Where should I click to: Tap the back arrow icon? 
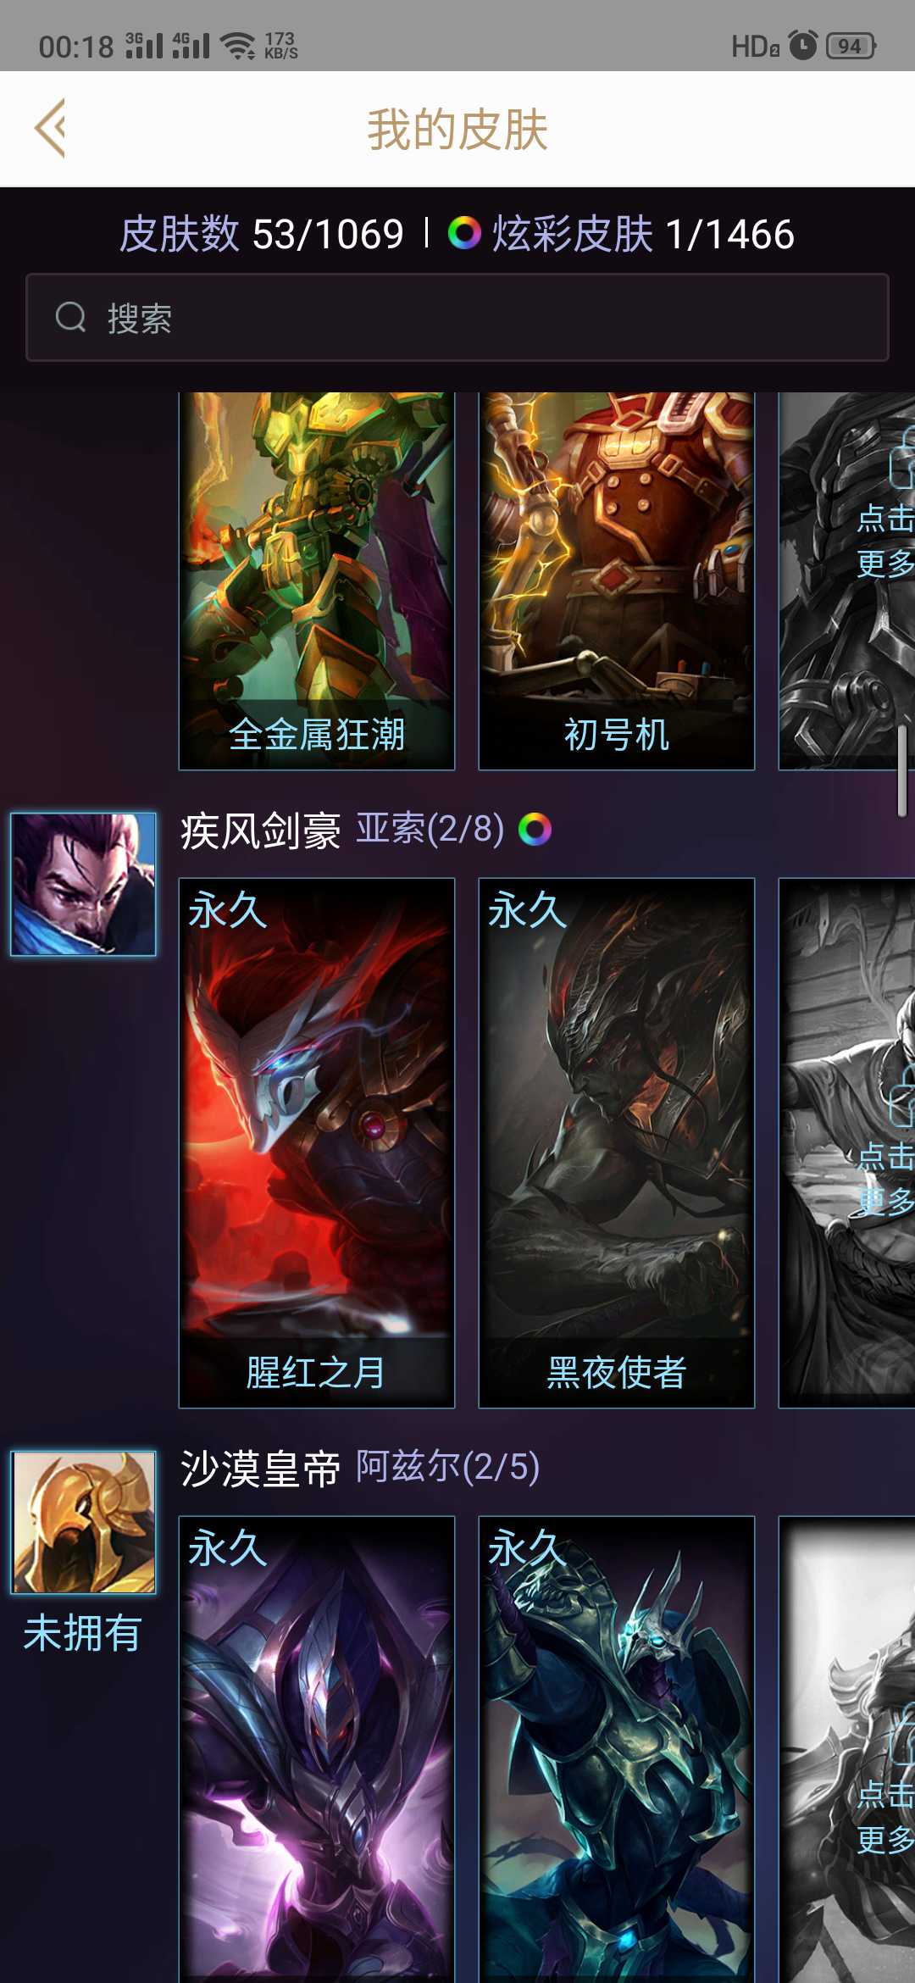pos(50,129)
